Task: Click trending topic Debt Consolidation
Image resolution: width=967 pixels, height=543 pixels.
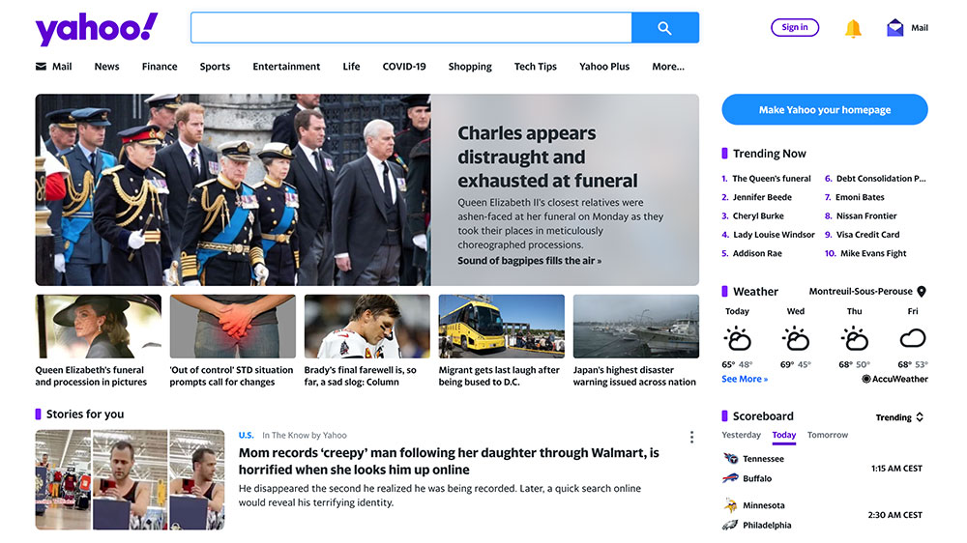Action: [881, 179]
